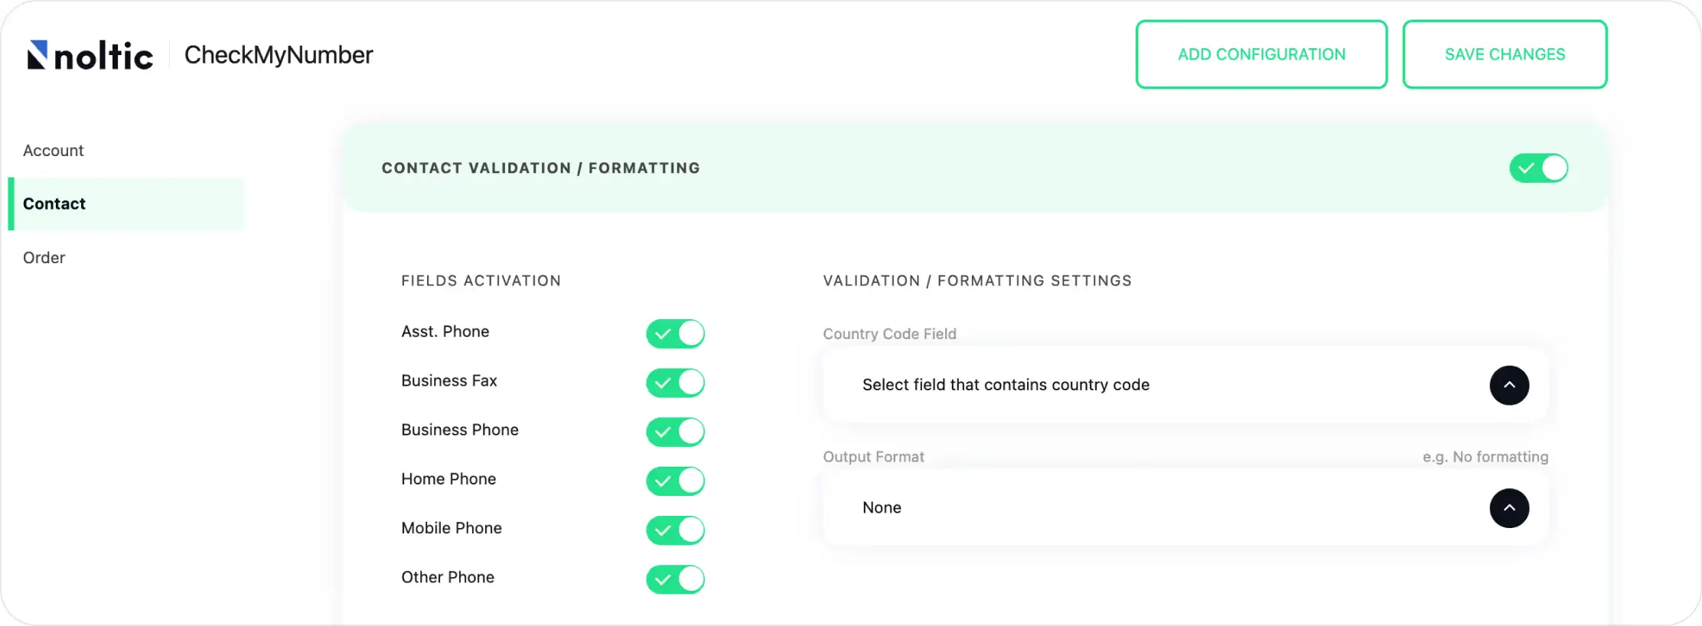Click the CheckMyNumber app title
1702x626 pixels.
pos(279,55)
